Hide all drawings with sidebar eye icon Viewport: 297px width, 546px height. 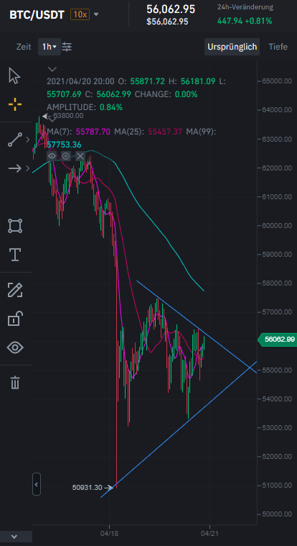tap(15, 347)
